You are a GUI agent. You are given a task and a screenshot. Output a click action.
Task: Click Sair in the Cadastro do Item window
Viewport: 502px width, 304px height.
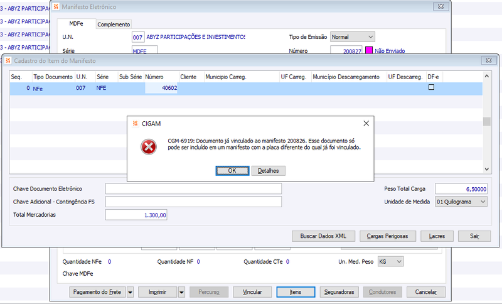[474, 236]
